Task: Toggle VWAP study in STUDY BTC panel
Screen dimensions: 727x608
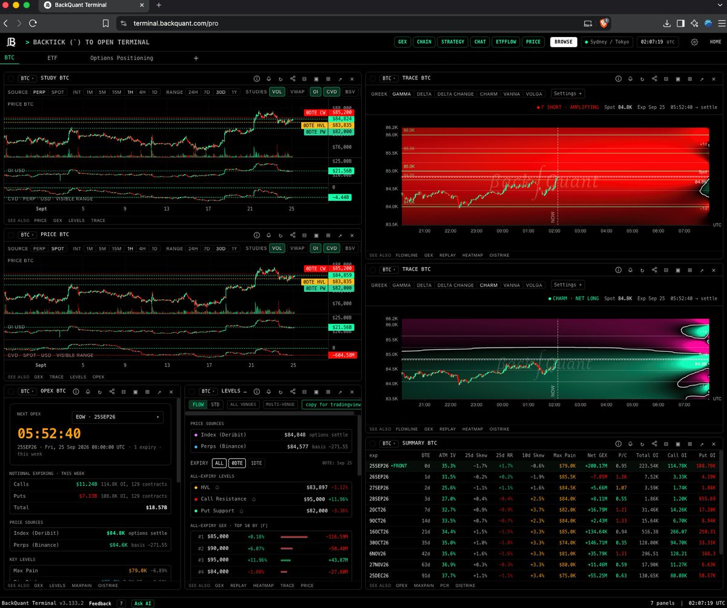Action: 297,91
